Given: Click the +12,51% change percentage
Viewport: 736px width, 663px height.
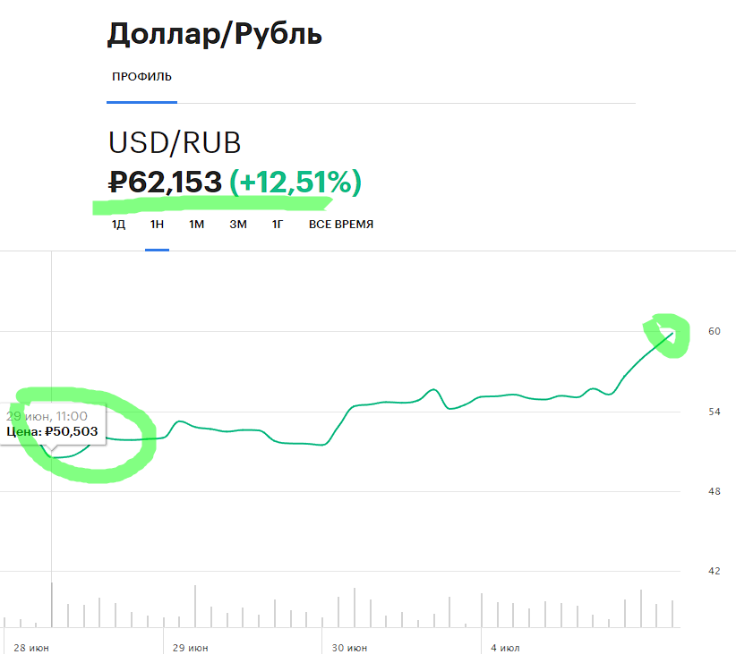Looking at the screenshot, I should tap(295, 183).
